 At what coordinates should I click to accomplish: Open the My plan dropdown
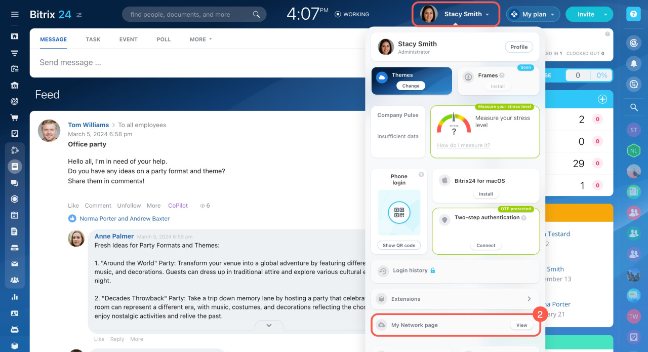pos(533,14)
